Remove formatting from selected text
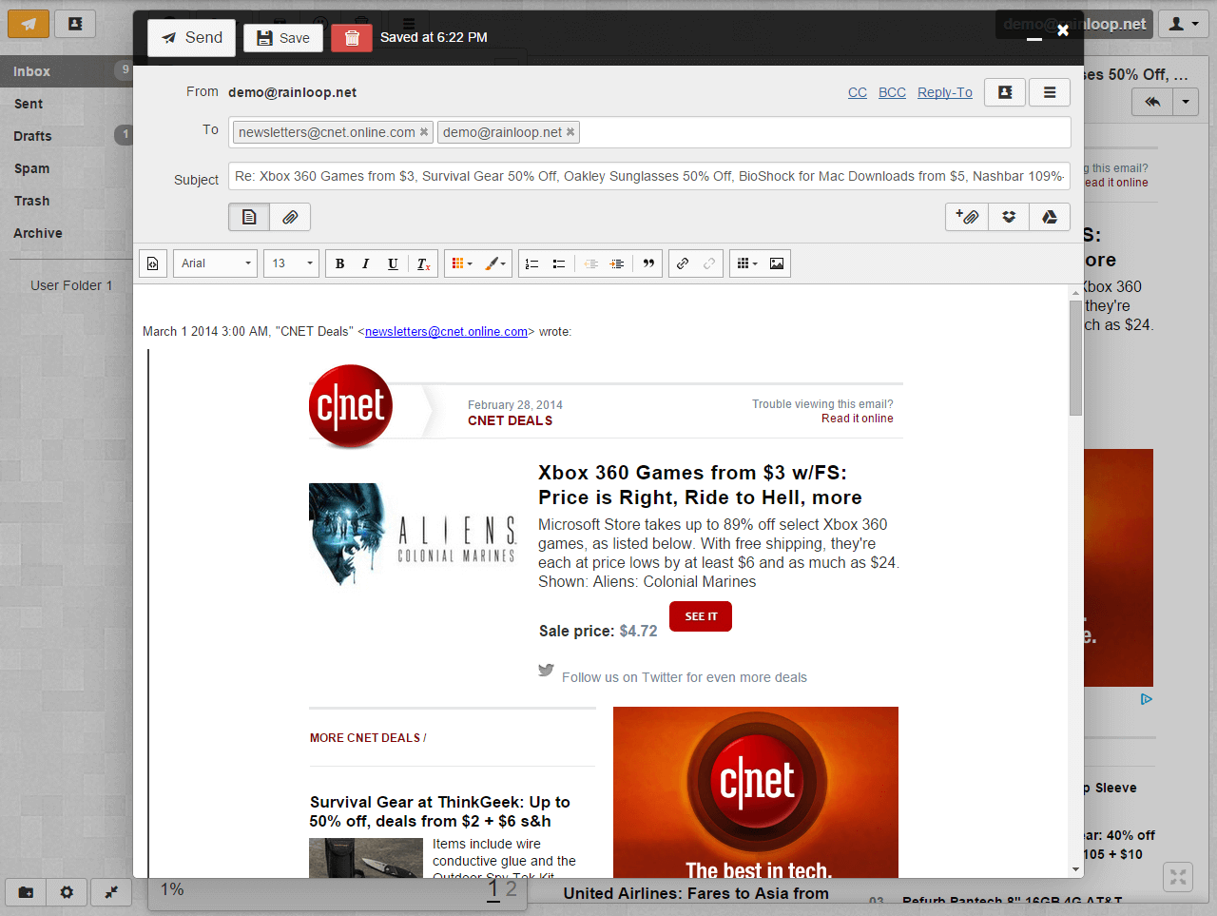Viewport: 1217px width, 916px height. 423,263
